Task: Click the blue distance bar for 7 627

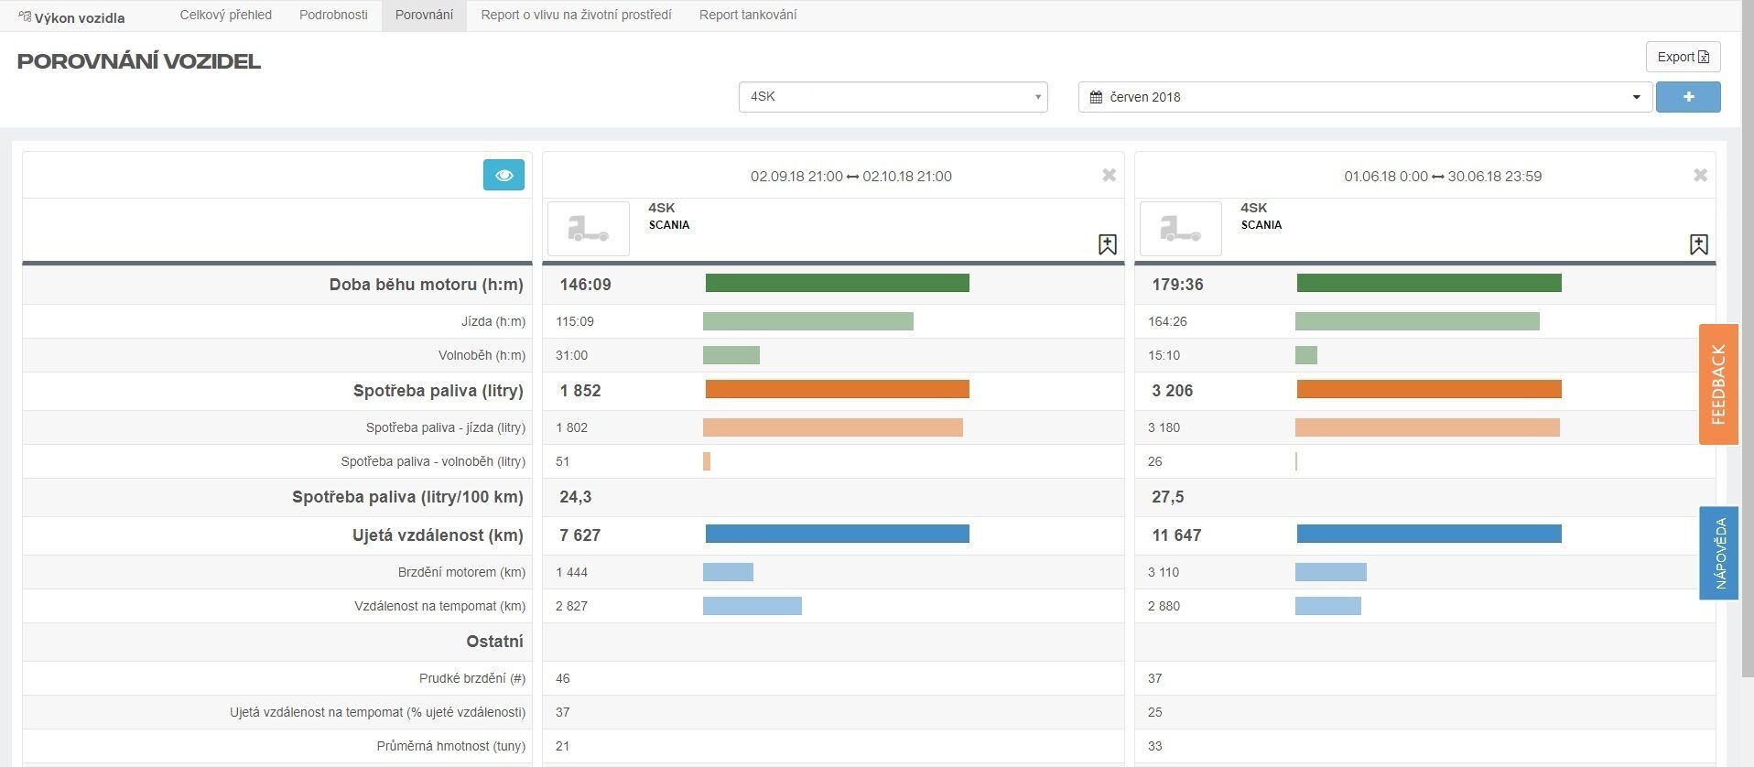Action: [x=837, y=534]
